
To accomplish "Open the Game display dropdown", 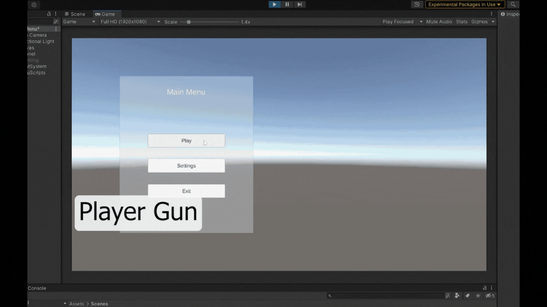I will click(79, 22).
